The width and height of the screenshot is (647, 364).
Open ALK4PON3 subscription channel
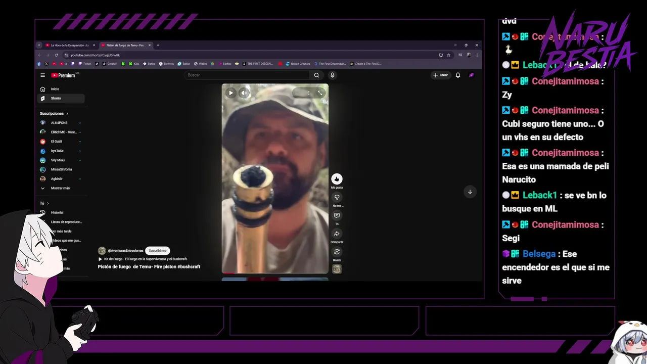coord(61,123)
